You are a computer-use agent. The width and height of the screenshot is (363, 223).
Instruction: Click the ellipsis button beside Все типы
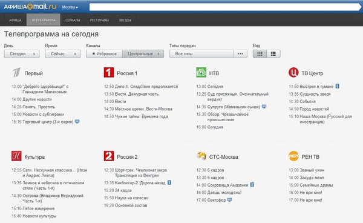[x=240, y=54]
